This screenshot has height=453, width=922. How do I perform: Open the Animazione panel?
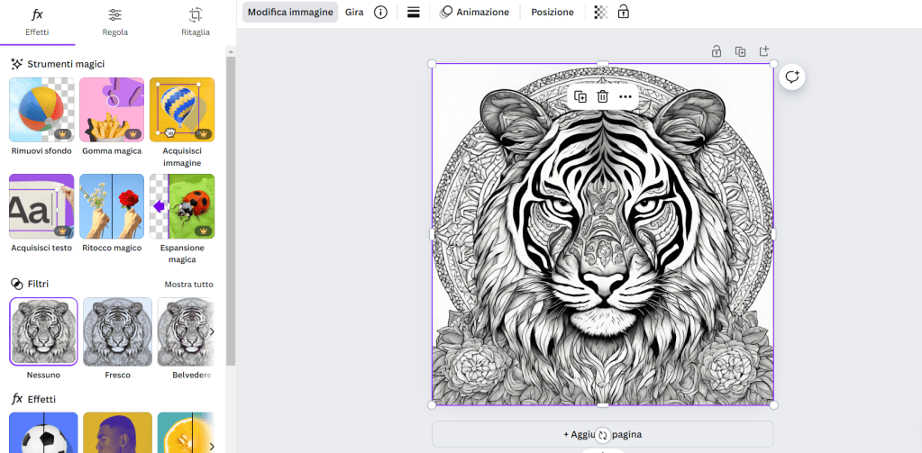474,13
